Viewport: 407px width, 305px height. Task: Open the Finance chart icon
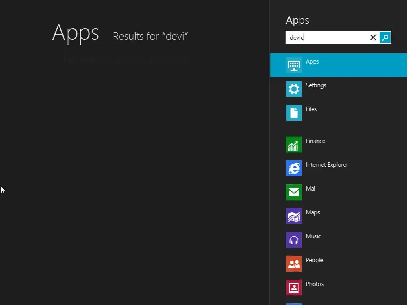pyautogui.click(x=294, y=145)
